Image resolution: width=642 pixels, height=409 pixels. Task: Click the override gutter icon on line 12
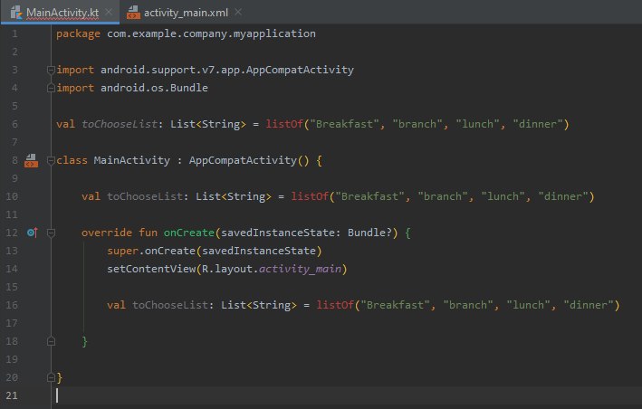click(x=32, y=233)
